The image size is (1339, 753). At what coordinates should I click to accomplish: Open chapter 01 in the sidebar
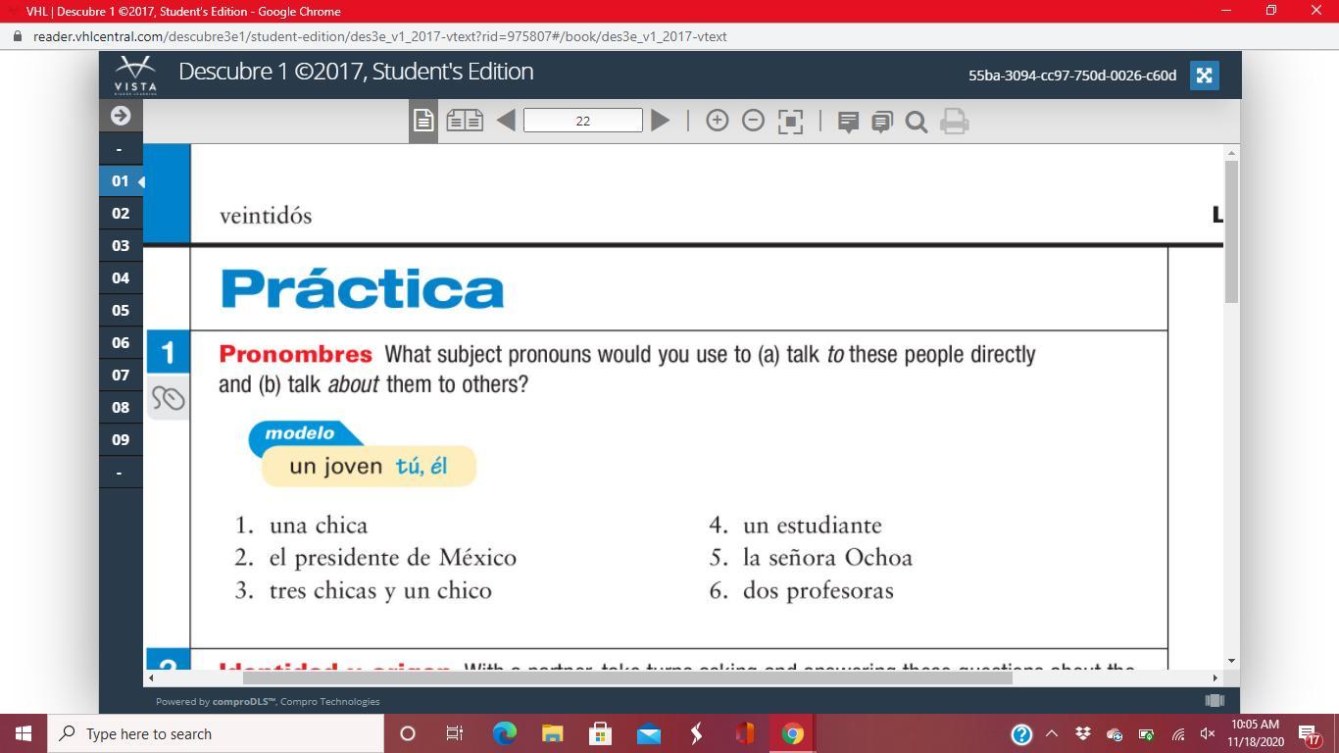pyautogui.click(x=121, y=181)
